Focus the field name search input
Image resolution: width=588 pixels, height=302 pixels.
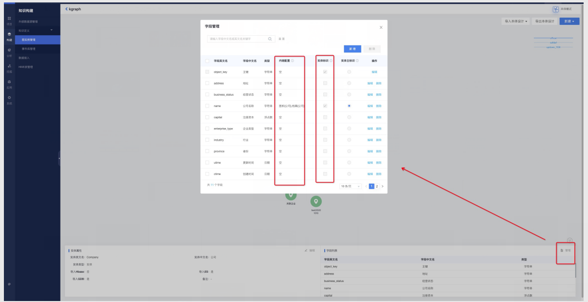pyautogui.click(x=241, y=39)
